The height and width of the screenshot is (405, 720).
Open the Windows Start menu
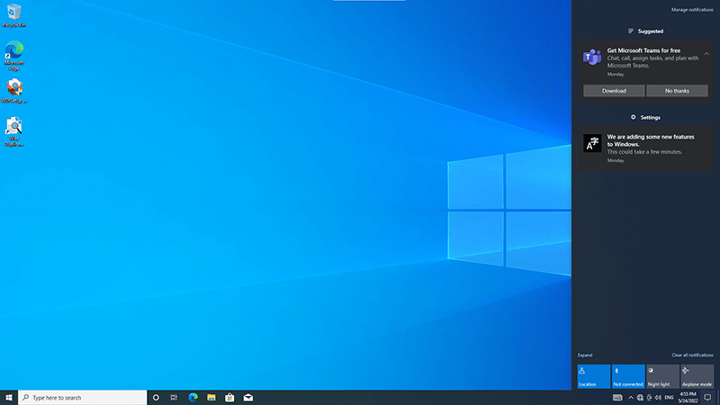(9, 398)
